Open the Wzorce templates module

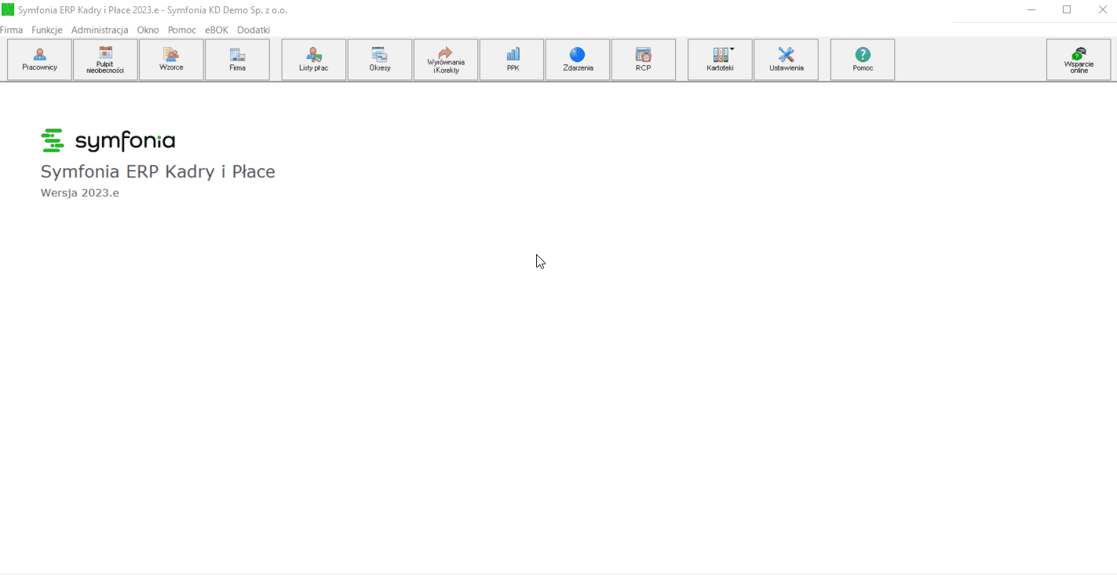[171, 60]
